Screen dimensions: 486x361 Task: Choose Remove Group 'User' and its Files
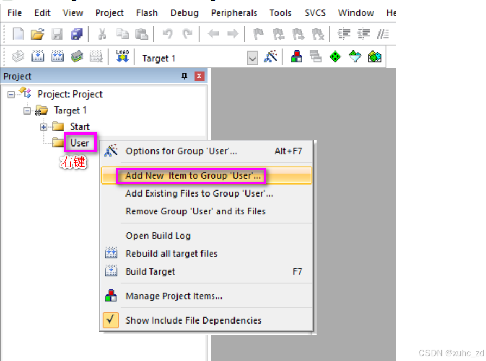click(x=206, y=211)
